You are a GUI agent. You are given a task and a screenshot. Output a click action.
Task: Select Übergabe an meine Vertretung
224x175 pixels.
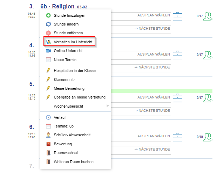pos(79,97)
